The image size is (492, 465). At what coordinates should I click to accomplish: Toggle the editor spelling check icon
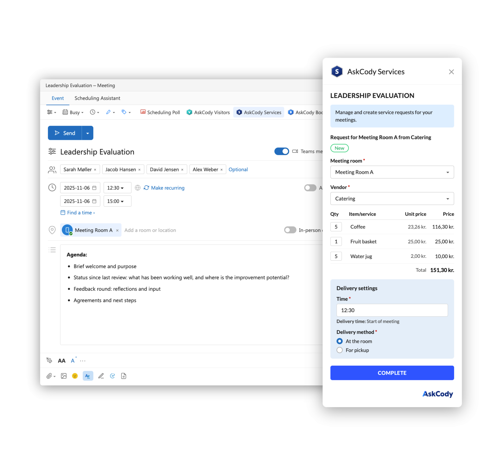[88, 376]
